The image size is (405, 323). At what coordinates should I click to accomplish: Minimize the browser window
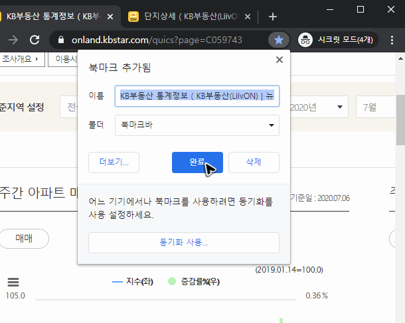(330, 9)
